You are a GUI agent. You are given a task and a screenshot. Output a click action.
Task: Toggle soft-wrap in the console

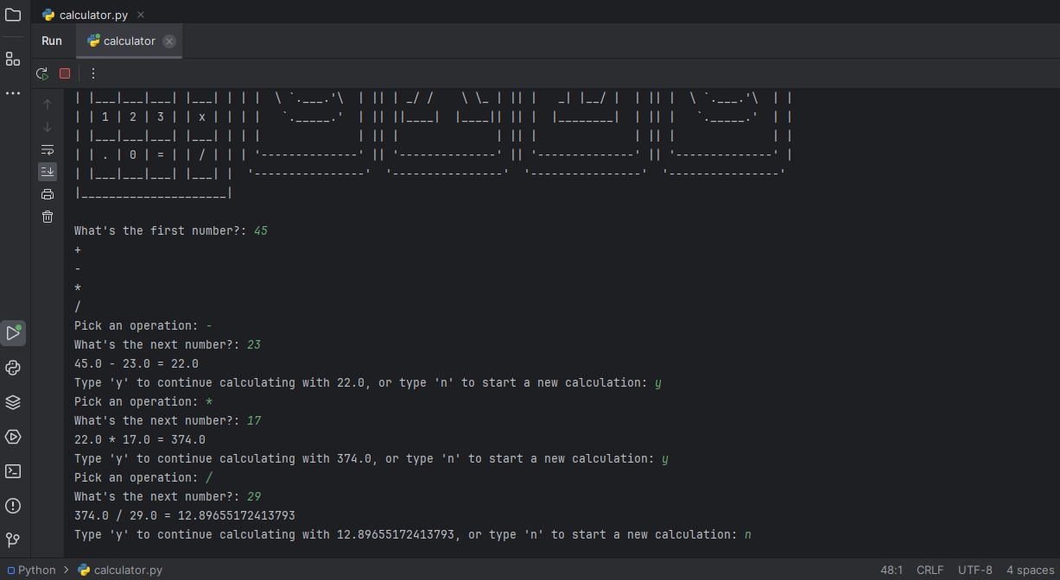pos(48,149)
